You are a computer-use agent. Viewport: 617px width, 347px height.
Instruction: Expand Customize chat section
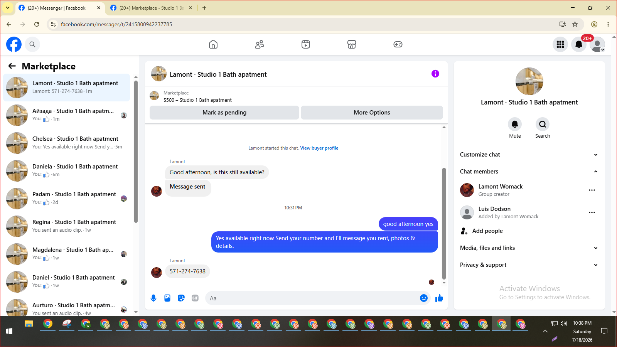pos(529,155)
